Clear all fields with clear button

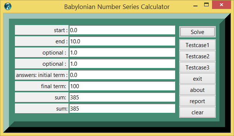click(197, 112)
